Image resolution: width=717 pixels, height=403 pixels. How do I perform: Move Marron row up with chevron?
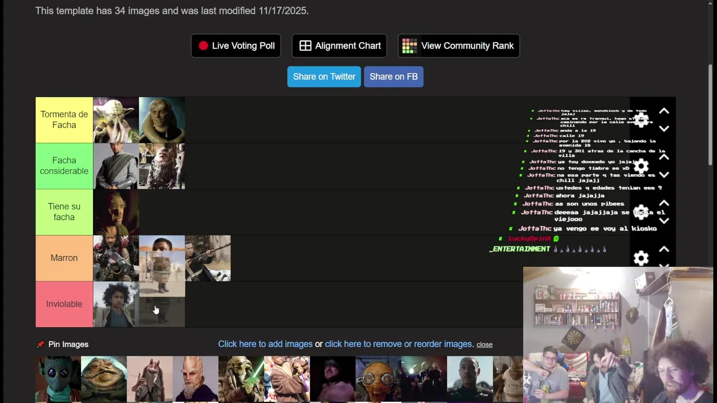coord(664,249)
